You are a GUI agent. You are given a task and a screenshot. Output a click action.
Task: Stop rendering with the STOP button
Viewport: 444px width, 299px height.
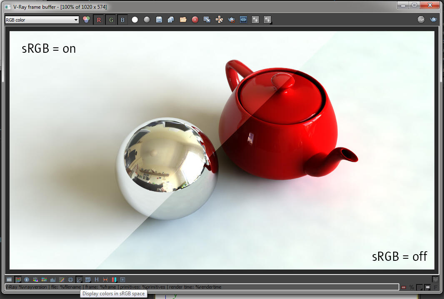pyautogui.click(x=421, y=20)
